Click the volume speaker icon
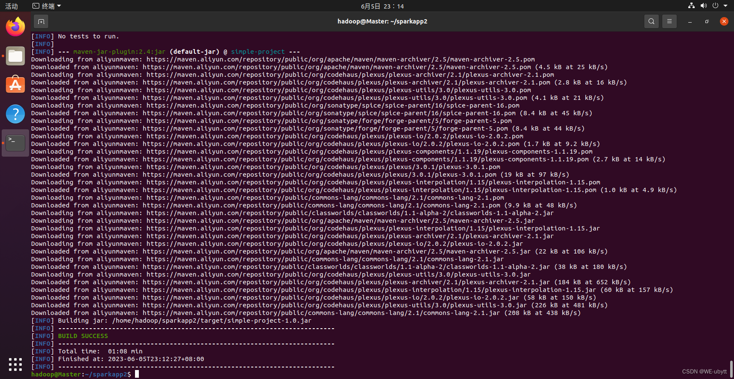The height and width of the screenshot is (379, 734). point(703,6)
